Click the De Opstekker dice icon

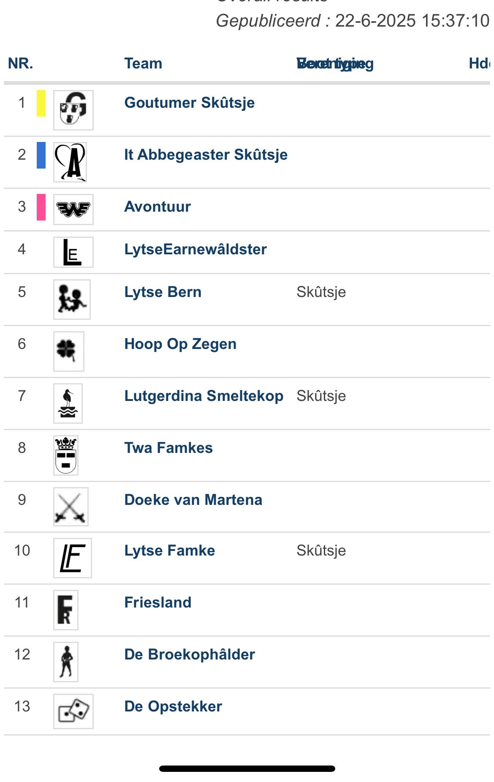(x=73, y=711)
